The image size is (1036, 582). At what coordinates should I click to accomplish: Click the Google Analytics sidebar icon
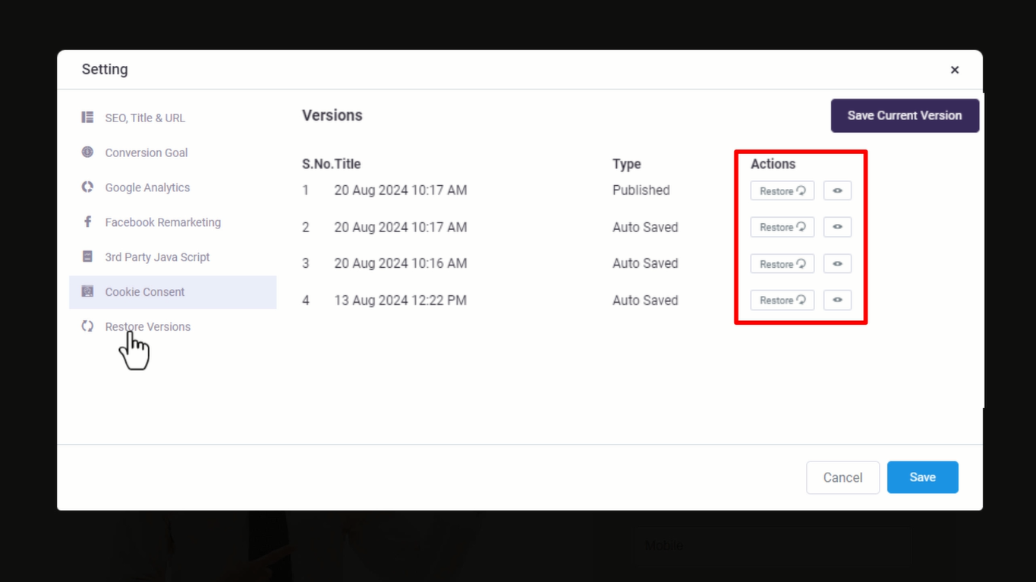click(x=87, y=187)
